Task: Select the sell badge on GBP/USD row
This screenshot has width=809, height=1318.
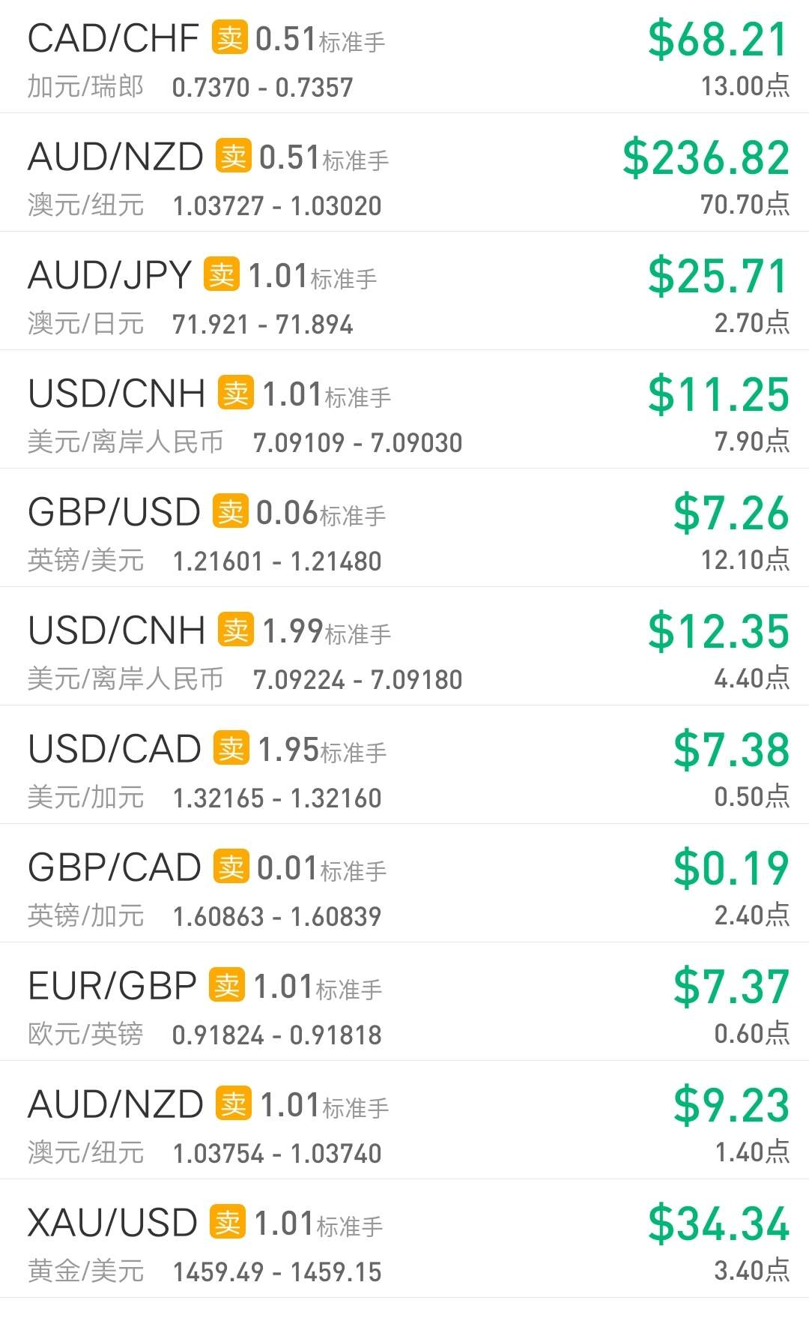Action: pos(231,511)
